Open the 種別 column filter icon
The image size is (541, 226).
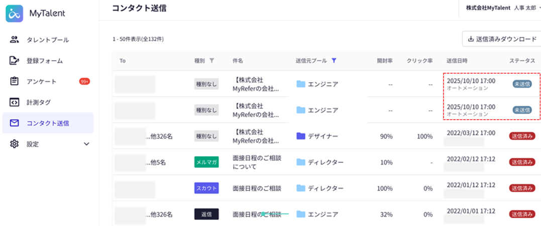pyautogui.click(x=211, y=61)
